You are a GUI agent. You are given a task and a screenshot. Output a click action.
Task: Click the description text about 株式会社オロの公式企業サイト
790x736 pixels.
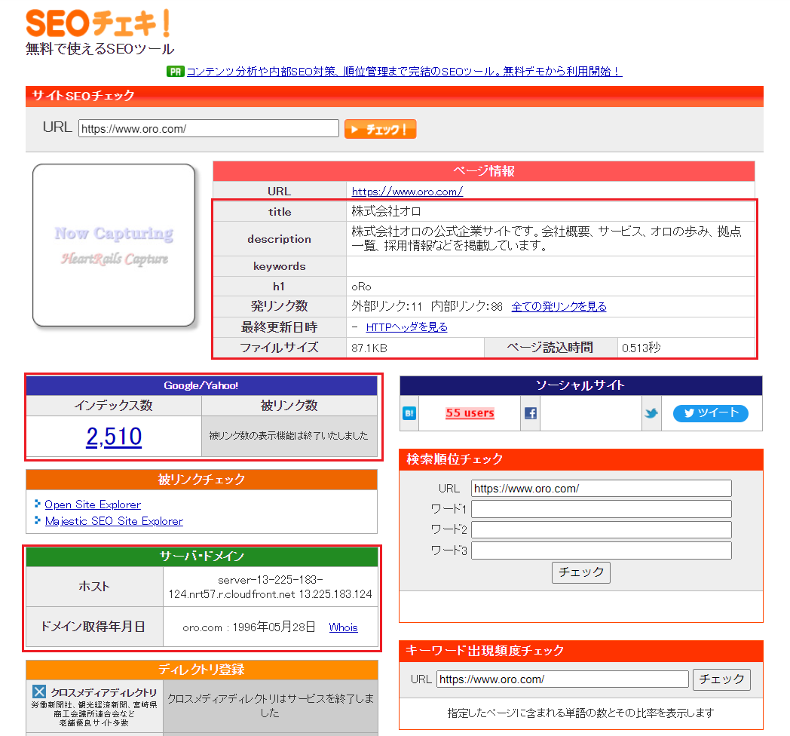547,238
